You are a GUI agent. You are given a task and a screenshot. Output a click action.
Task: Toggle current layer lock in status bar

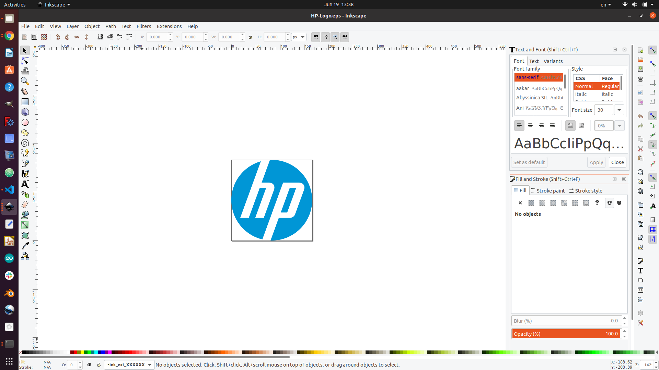click(99, 365)
